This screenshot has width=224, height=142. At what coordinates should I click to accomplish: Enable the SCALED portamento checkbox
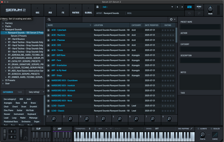(211, 129)
